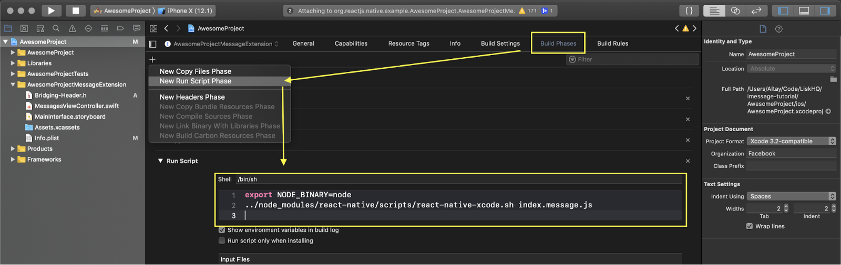841x265 pixels.
Task: Switch to the Assistant editor
Action: (735, 10)
